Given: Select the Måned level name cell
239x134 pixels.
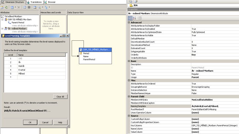Looking at the screenshot, I should click(x=42, y=74).
